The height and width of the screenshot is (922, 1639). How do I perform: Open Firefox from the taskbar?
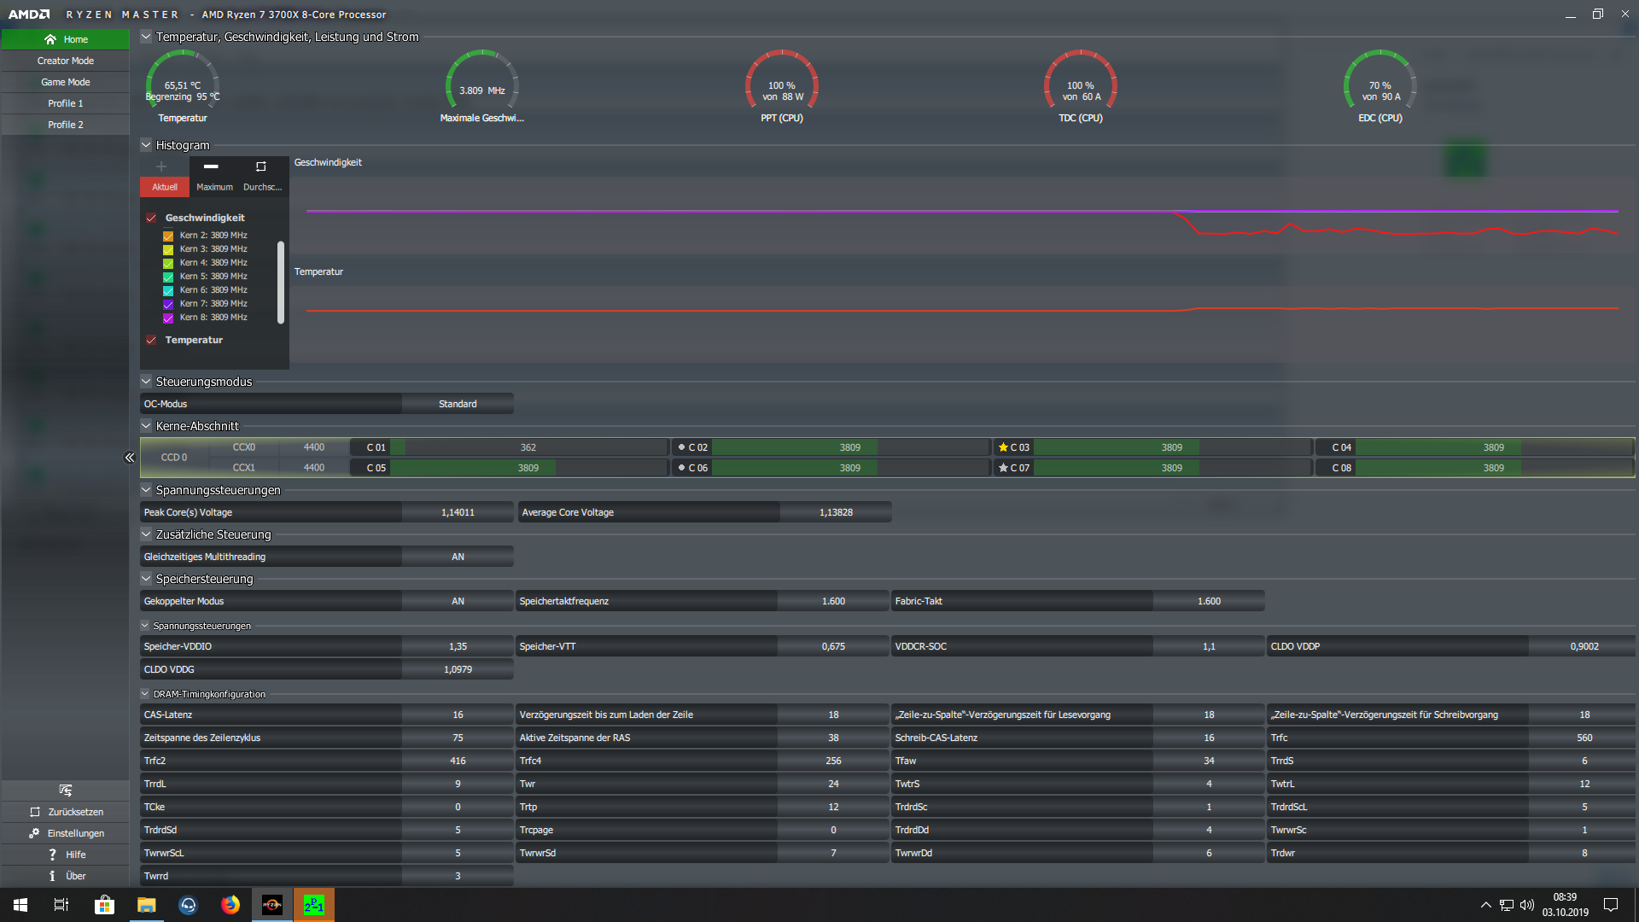tap(230, 905)
